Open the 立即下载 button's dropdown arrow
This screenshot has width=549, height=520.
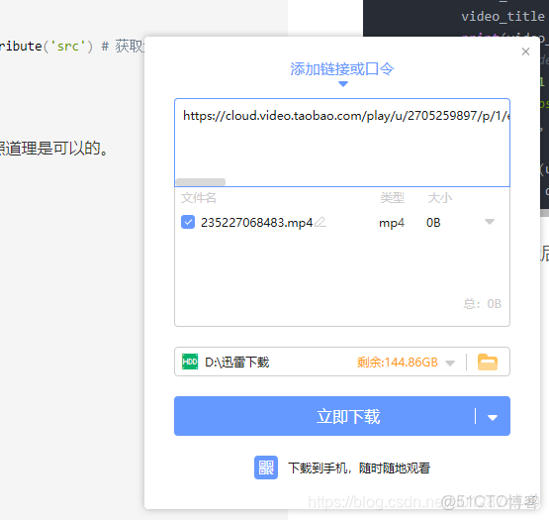coord(493,417)
